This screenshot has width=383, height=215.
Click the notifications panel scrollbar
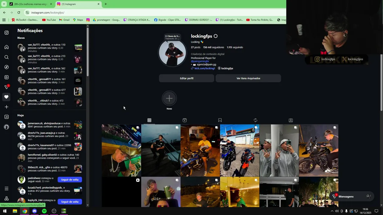tap(88, 52)
